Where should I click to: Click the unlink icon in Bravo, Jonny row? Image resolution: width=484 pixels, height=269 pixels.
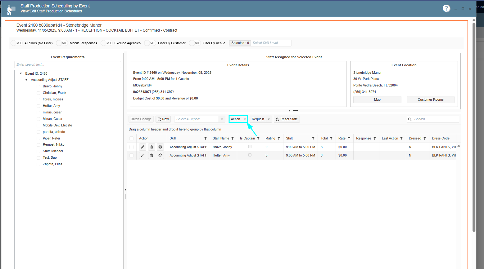click(x=160, y=147)
